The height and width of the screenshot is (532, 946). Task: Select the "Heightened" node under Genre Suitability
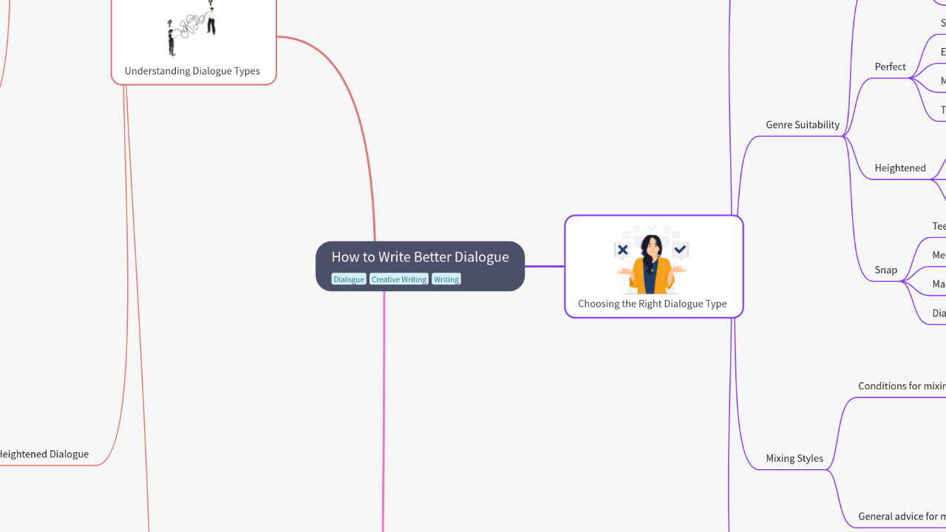899,168
